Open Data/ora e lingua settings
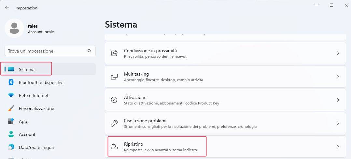Viewport: 351px width, 159px height. click(36, 147)
